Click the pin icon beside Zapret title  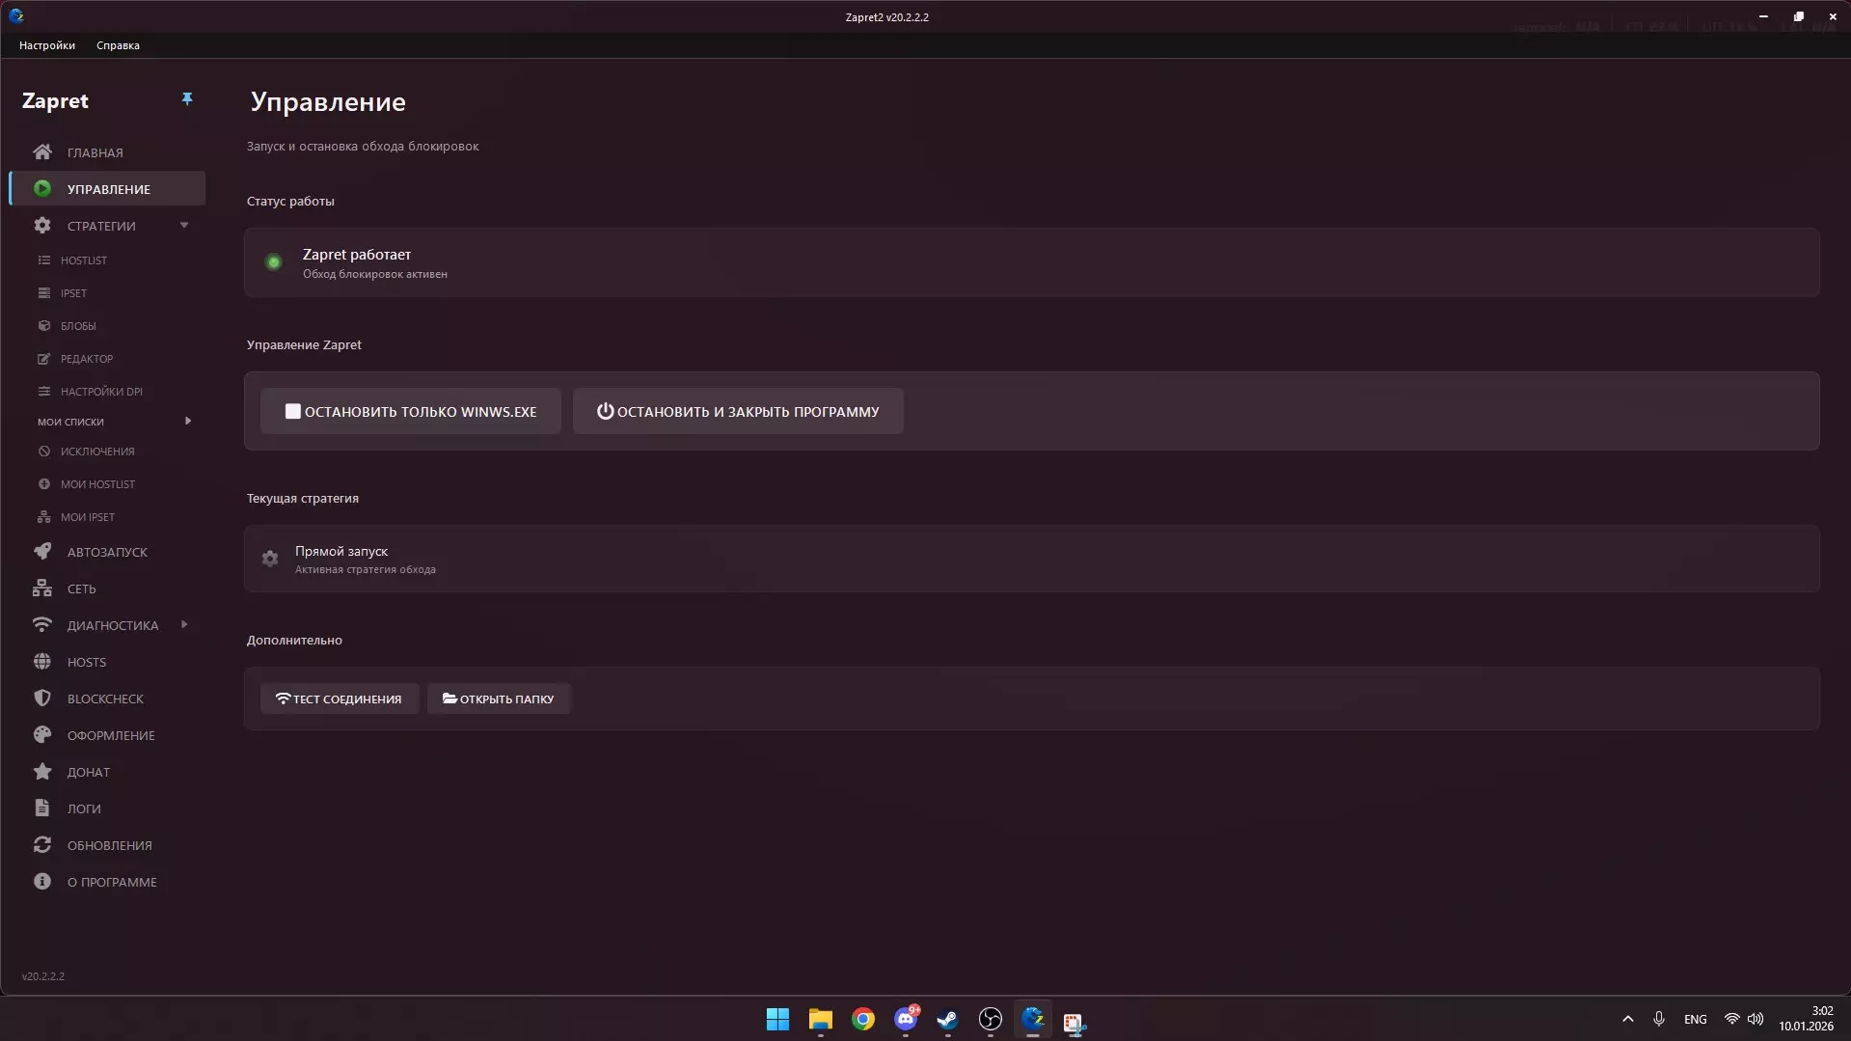[187, 99]
